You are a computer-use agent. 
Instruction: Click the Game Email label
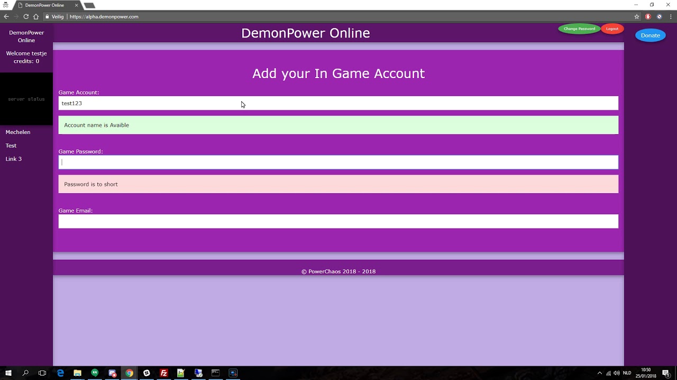click(76, 211)
